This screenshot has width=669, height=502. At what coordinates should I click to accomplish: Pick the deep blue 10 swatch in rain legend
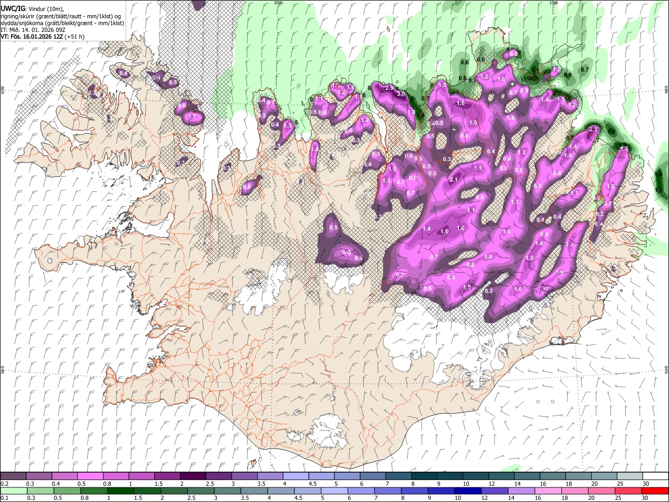[x=468, y=490]
